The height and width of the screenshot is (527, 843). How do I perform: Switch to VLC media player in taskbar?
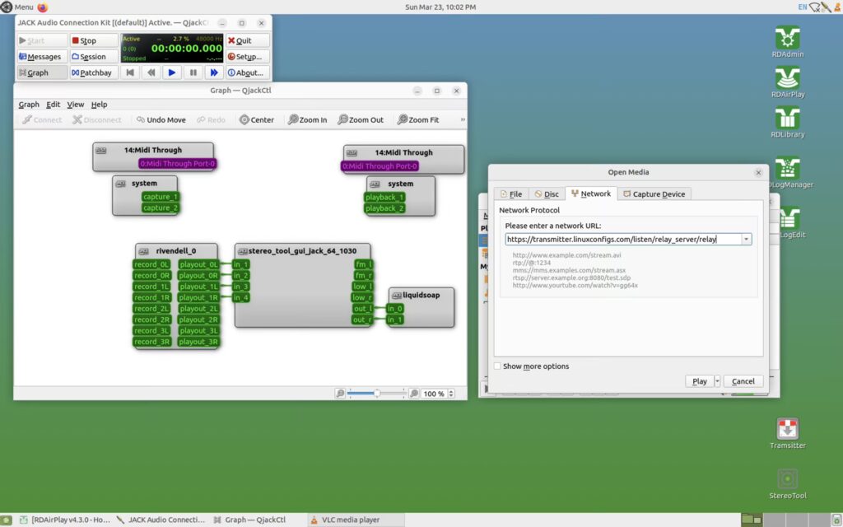click(355, 520)
